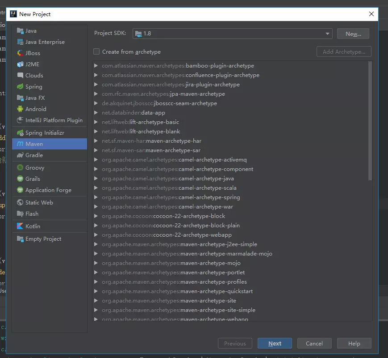Click the Application Forge icon
388x358 pixels.
point(20,190)
